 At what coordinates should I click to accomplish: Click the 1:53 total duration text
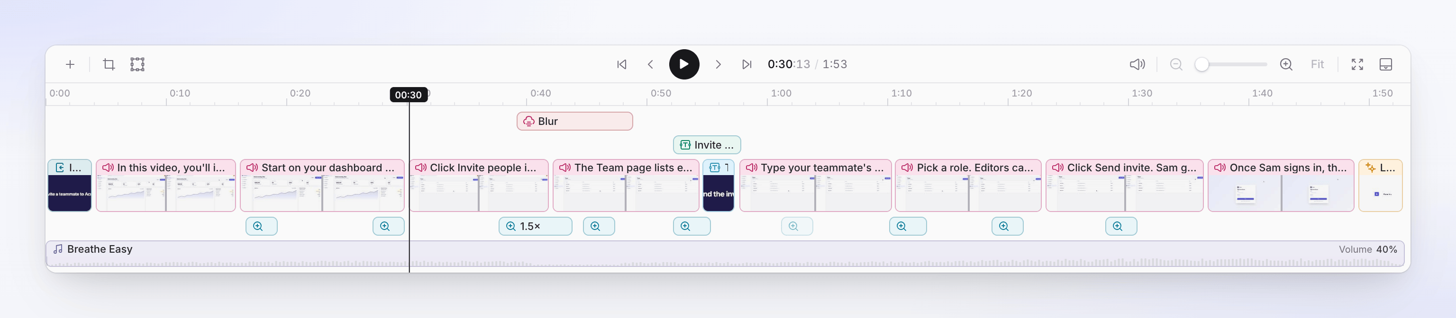point(834,64)
